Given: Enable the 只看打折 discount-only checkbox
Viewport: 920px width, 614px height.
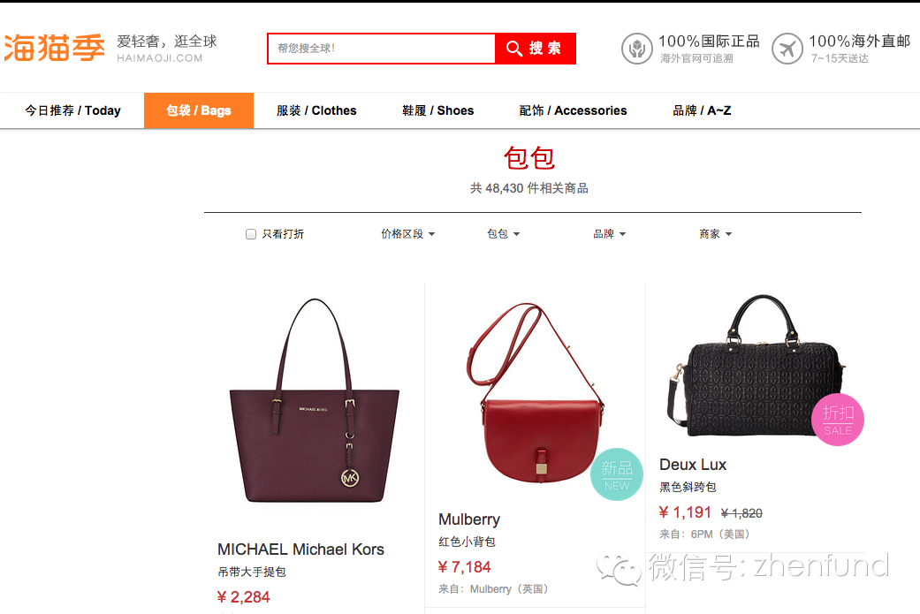Looking at the screenshot, I should pyautogui.click(x=251, y=234).
